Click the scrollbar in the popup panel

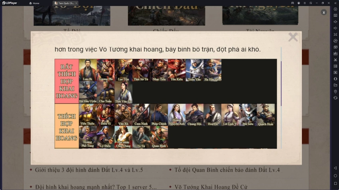click(281, 83)
